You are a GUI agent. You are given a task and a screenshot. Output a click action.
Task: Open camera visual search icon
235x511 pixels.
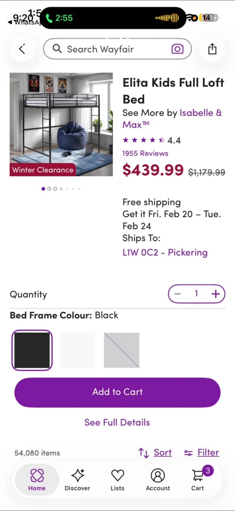click(177, 49)
